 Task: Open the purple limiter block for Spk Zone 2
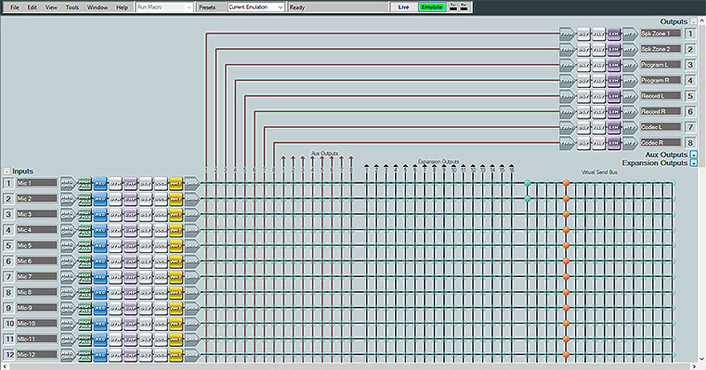pyautogui.click(x=614, y=49)
